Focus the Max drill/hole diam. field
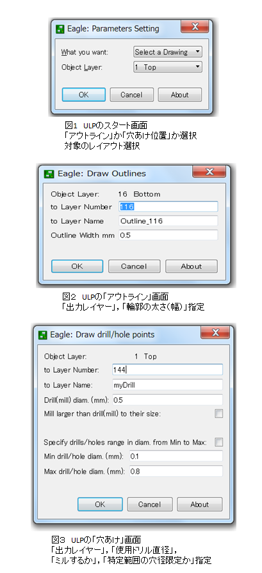262x573 pixels. [x=176, y=471]
